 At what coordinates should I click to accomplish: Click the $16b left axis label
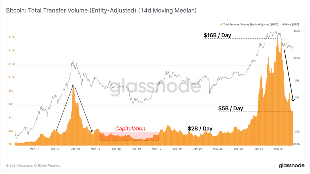[11, 37]
